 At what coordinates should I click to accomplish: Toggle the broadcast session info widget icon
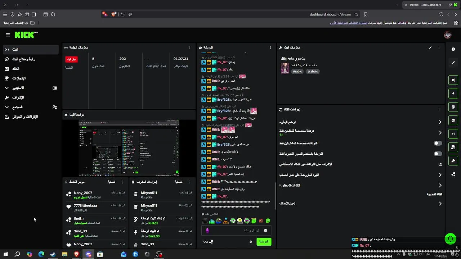(x=453, y=134)
